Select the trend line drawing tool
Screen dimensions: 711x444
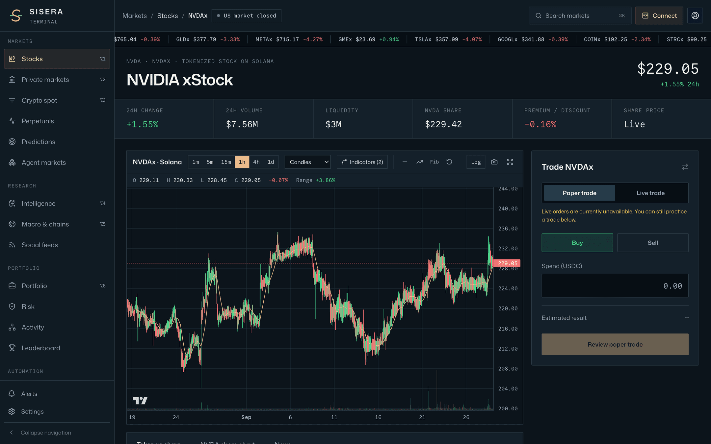point(420,162)
